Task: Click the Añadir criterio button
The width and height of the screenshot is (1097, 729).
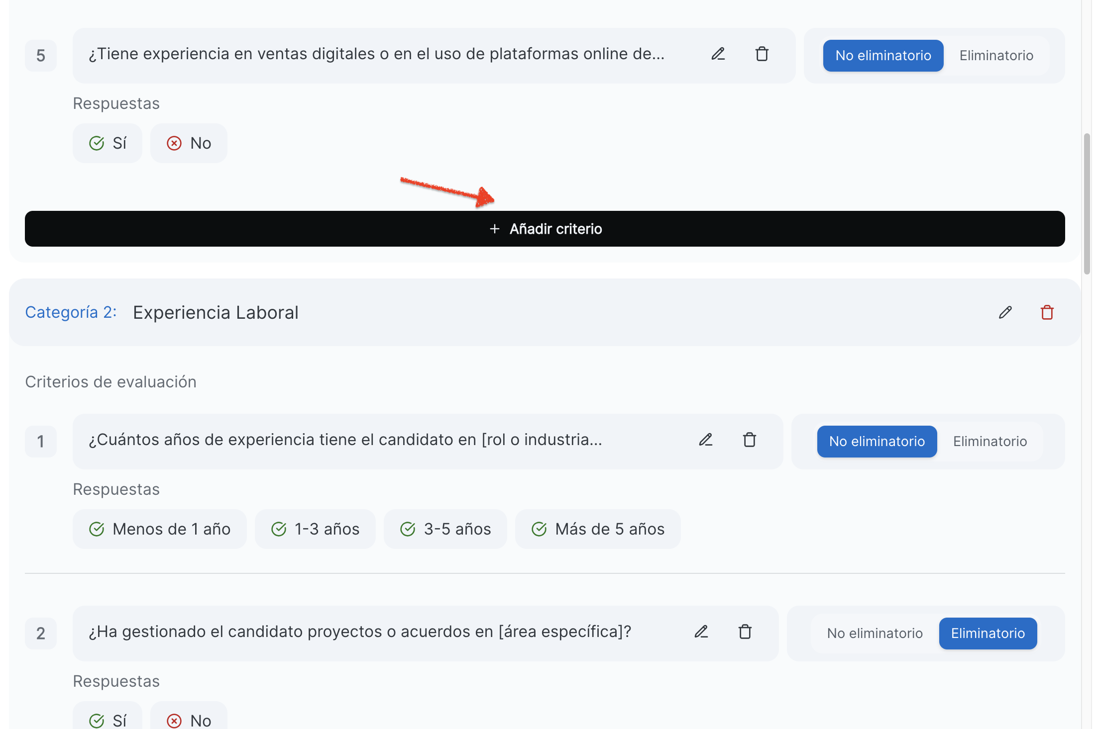Action: coord(545,229)
